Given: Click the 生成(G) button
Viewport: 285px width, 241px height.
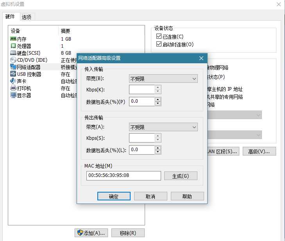Looking at the screenshot, I should [181, 176].
